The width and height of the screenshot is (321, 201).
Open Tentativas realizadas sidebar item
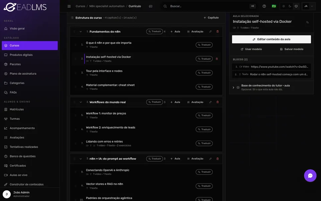click(x=30, y=147)
